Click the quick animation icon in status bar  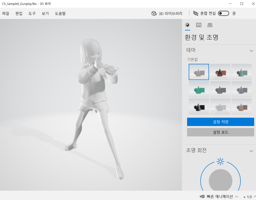[202, 197]
